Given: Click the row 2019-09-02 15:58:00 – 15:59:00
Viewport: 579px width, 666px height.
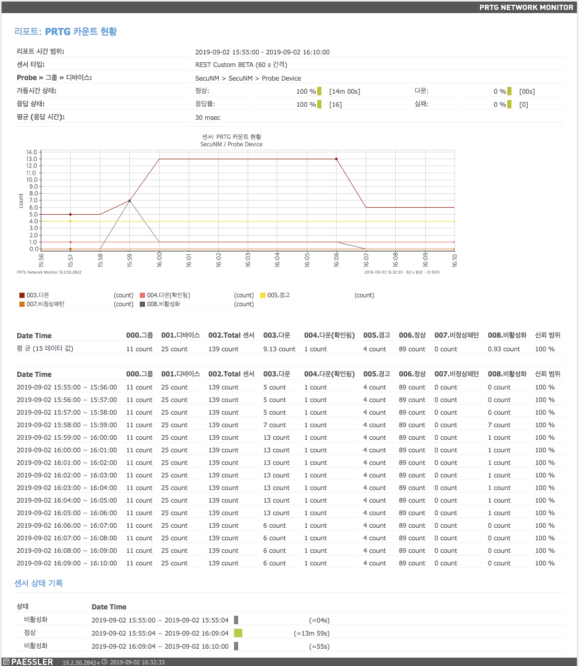Looking at the screenshot, I should click(289, 425).
